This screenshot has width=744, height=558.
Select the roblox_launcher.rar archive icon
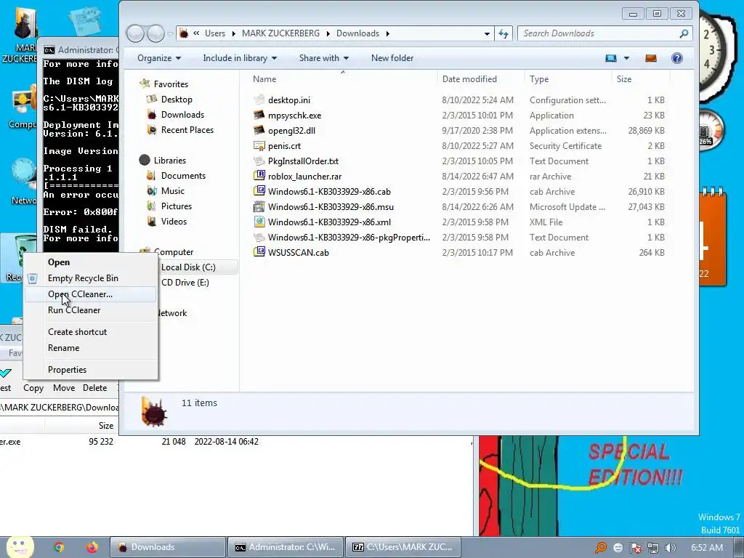(x=259, y=176)
